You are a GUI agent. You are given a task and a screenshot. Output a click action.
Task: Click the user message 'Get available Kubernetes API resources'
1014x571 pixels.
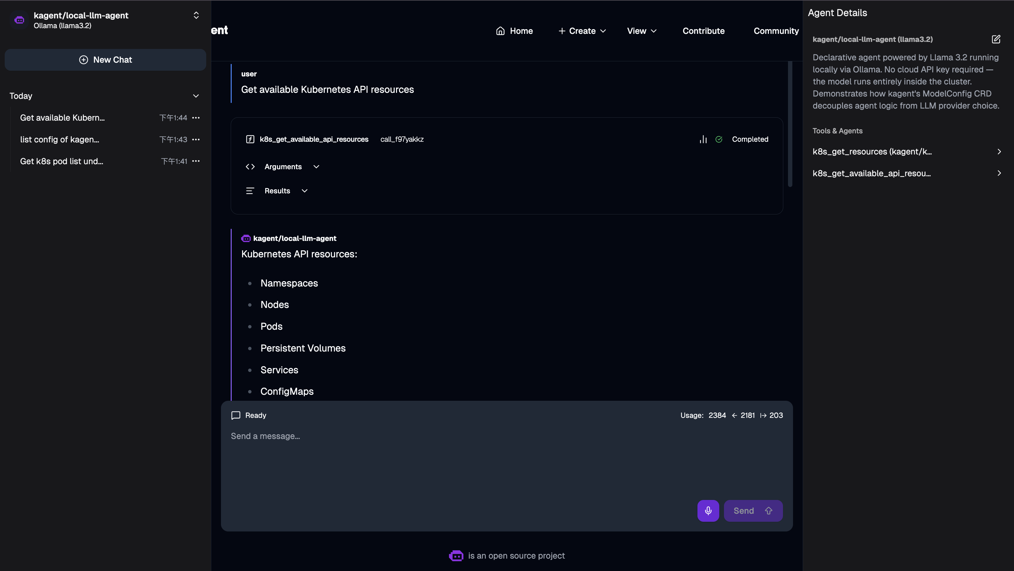point(327,90)
